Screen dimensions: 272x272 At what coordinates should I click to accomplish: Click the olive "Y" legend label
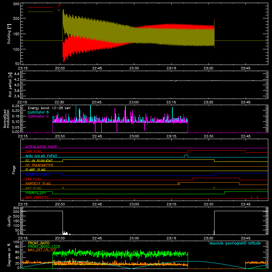[x=59, y=11]
